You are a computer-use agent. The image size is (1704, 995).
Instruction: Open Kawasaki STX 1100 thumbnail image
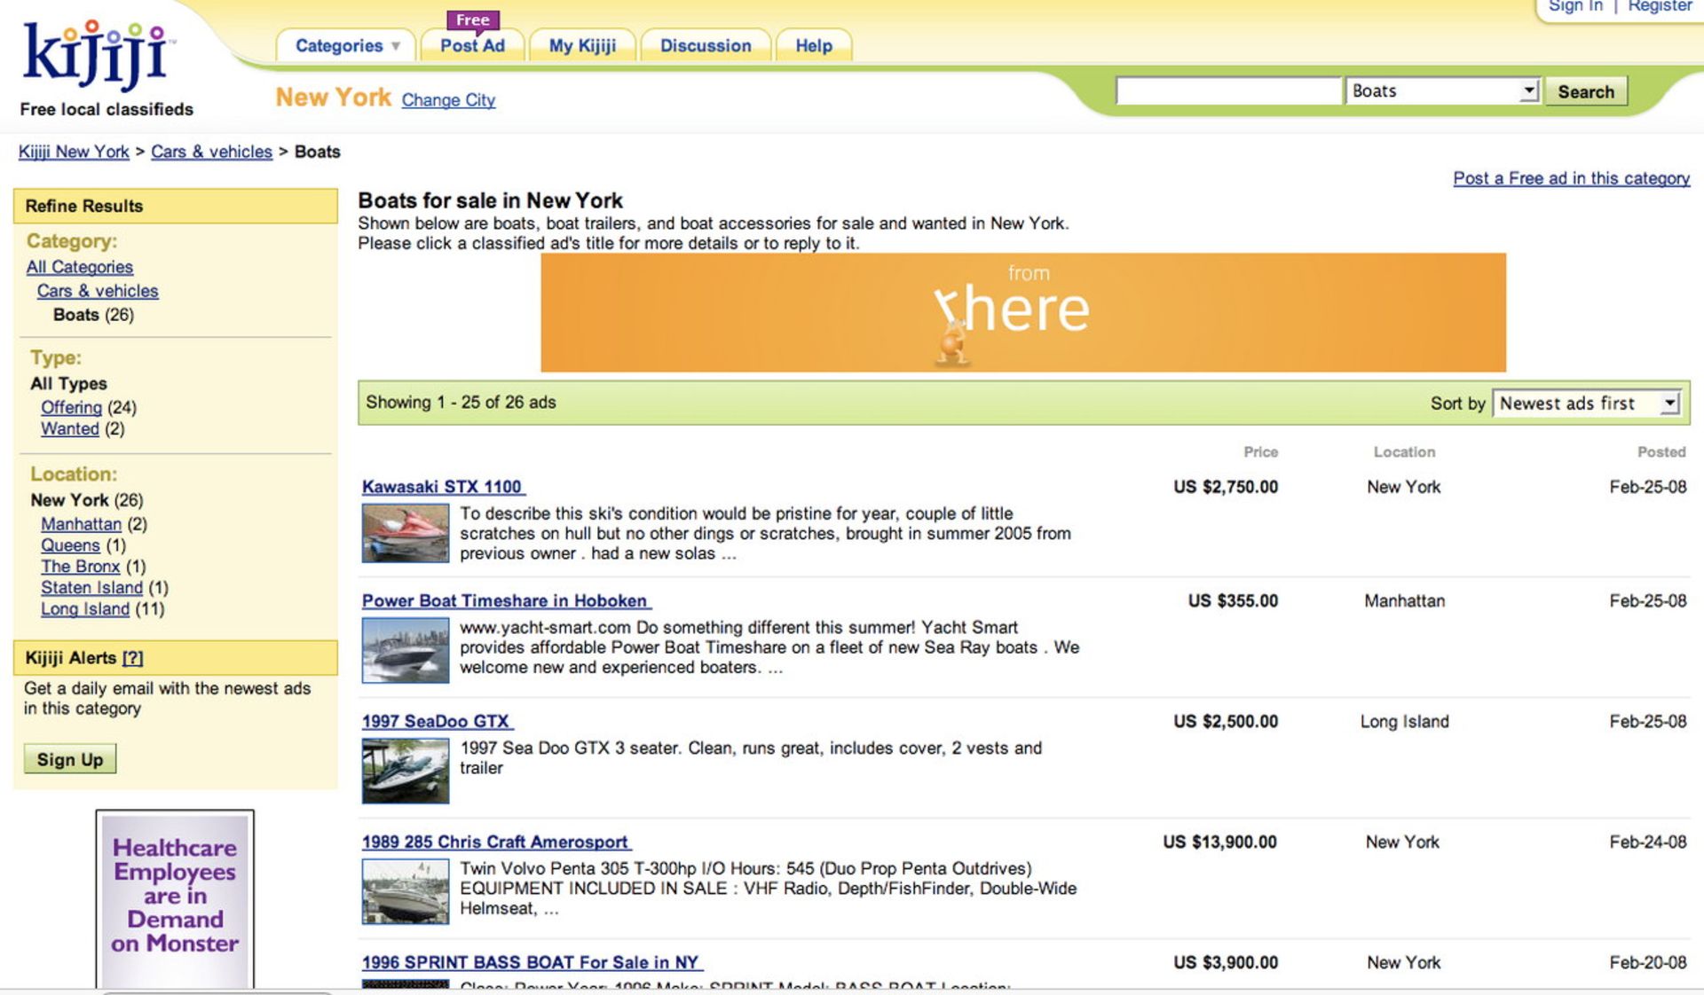point(406,533)
